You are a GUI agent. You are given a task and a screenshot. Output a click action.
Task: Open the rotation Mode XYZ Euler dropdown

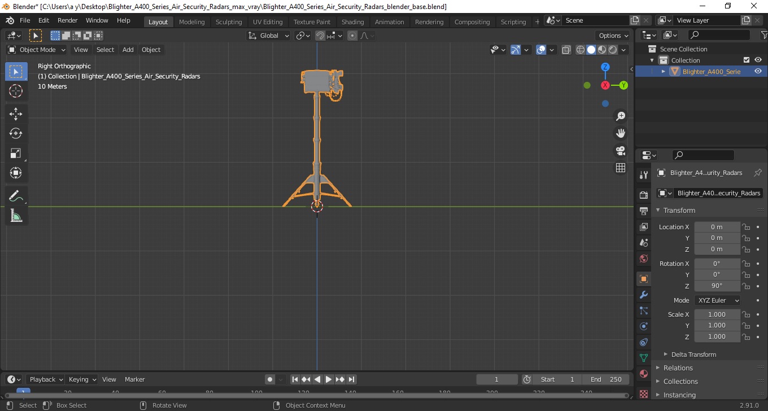point(717,300)
